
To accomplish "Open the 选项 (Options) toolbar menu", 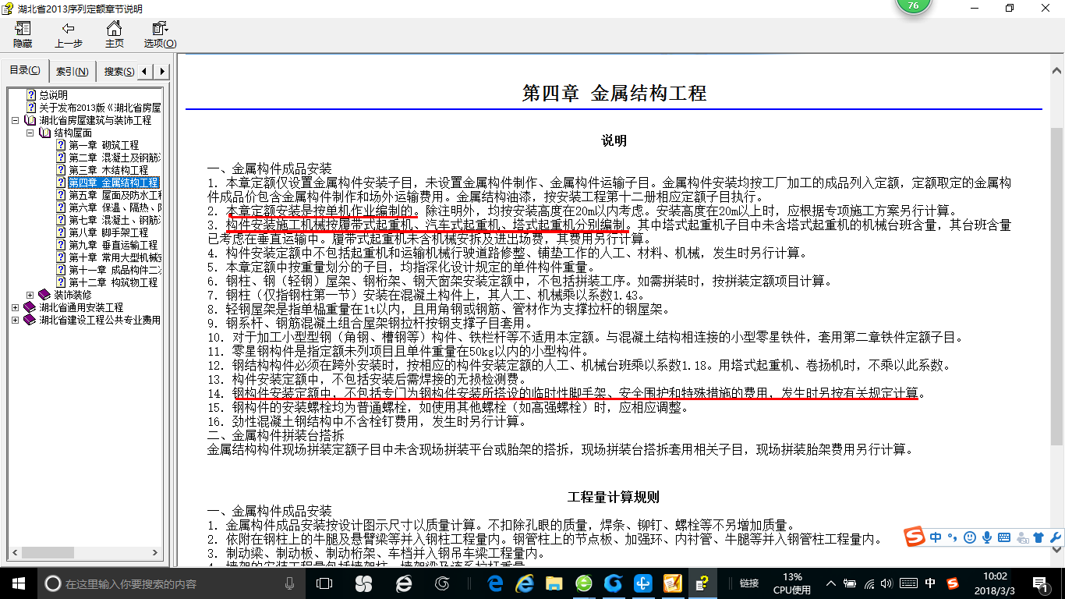I will pos(160,35).
